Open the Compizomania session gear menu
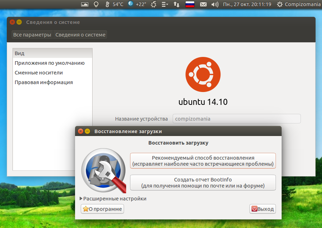This screenshot has height=228, width=322. click(x=298, y=4)
